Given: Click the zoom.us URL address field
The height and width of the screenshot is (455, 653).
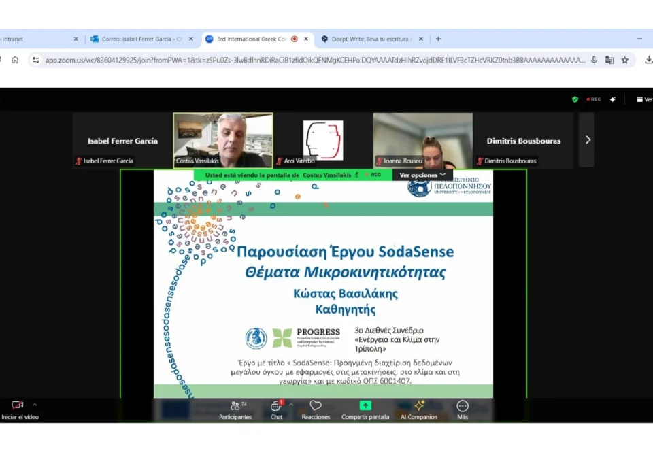Looking at the screenshot, I should 315,60.
